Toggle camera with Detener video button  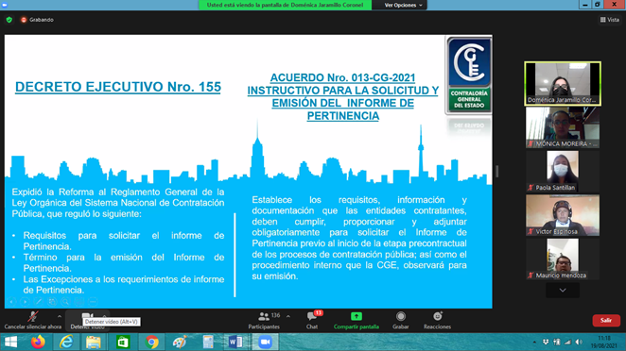87,321
